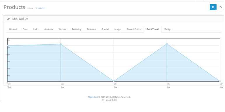Open the Links tab

click(36, 29)
